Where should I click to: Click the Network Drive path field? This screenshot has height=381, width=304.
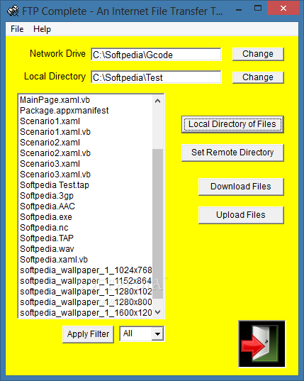tap(156, 55)
